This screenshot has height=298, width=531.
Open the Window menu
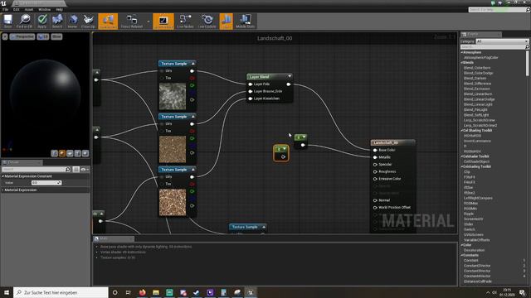[x=44, y=9]
